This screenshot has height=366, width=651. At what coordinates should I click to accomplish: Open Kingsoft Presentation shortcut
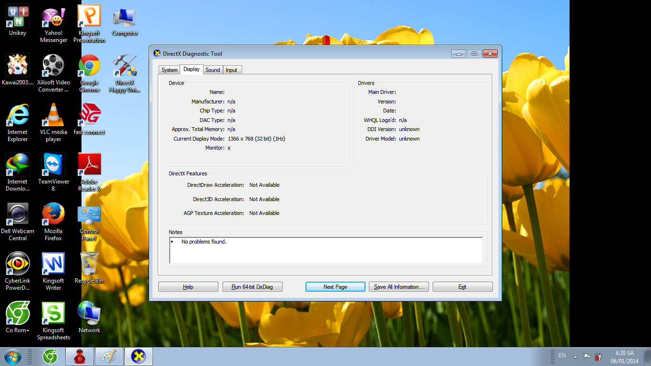point(89,25)
